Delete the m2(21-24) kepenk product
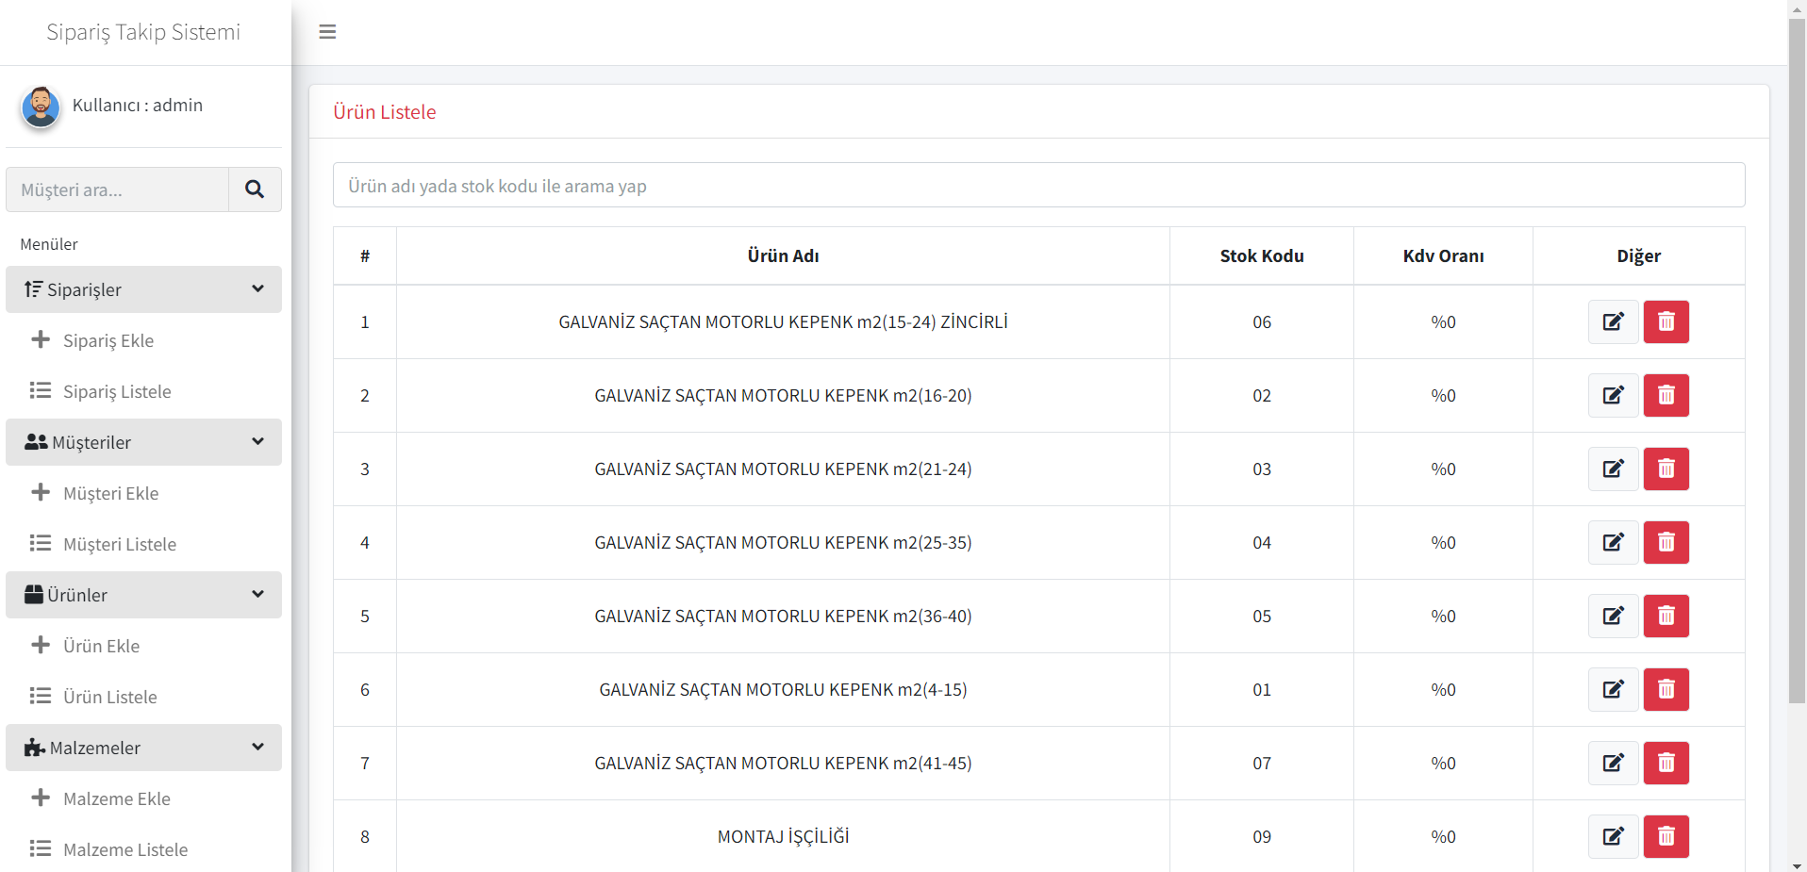Viewport: 1807px width, 872px height. coord(1666,469)
